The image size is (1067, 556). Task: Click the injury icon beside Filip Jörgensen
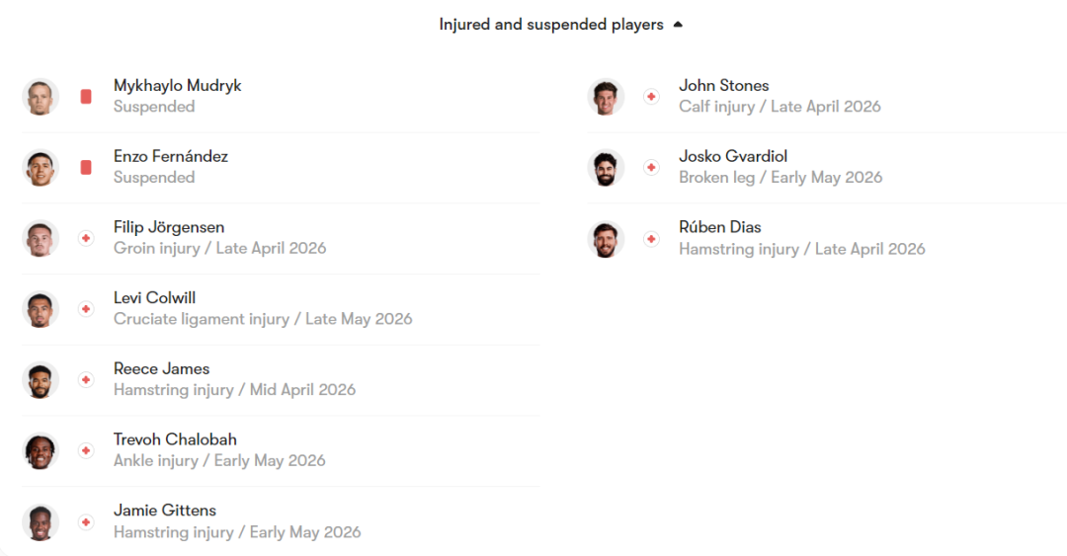click(x=86, y=238)
